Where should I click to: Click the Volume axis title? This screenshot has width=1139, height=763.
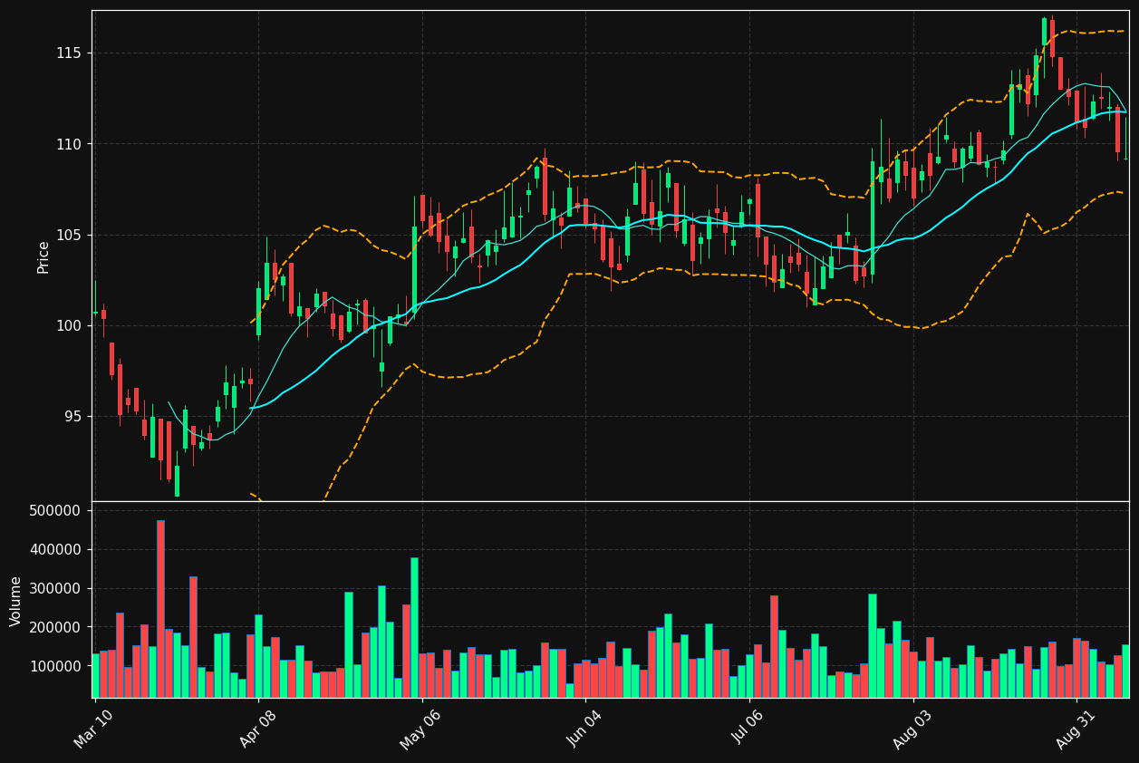pos(16,601)
